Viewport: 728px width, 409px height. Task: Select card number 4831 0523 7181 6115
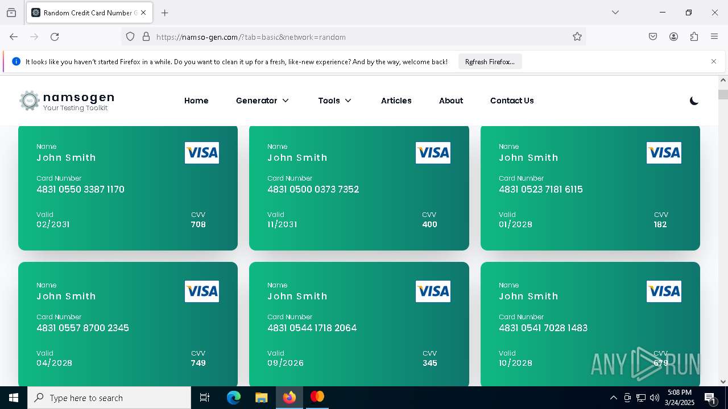[541, 189]
